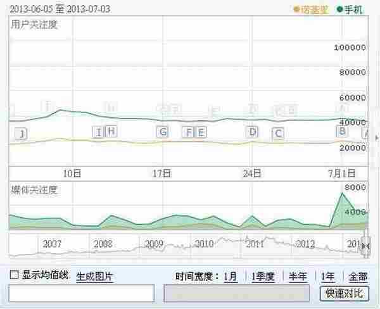The width and height of the screenshot is (380, 309).
Task: Set time width to 1月
Action: point(231,276)
